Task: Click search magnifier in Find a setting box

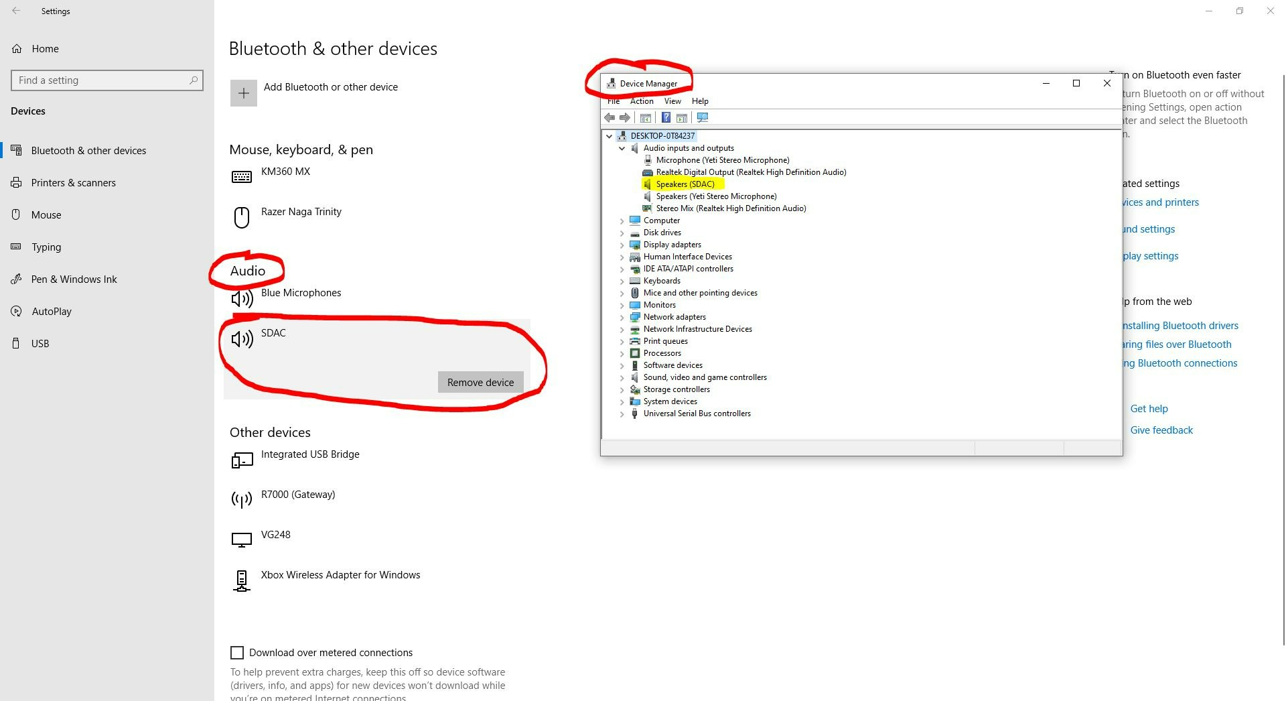Action: pos(194,80)
